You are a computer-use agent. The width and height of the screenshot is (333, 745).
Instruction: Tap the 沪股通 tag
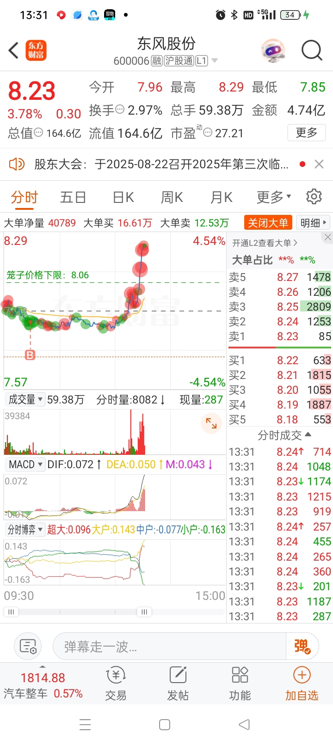179,61
